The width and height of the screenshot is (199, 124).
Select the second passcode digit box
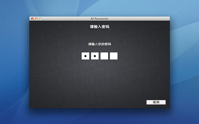(x=95, y=56)
